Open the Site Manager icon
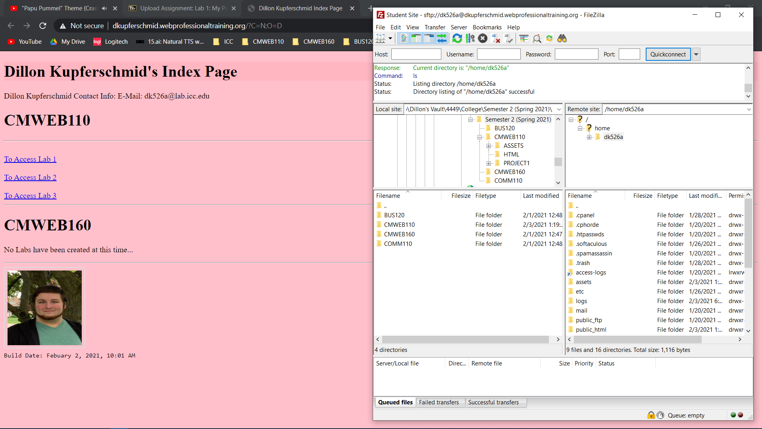This screenshot has width=762, height=429. click(380, 39)
